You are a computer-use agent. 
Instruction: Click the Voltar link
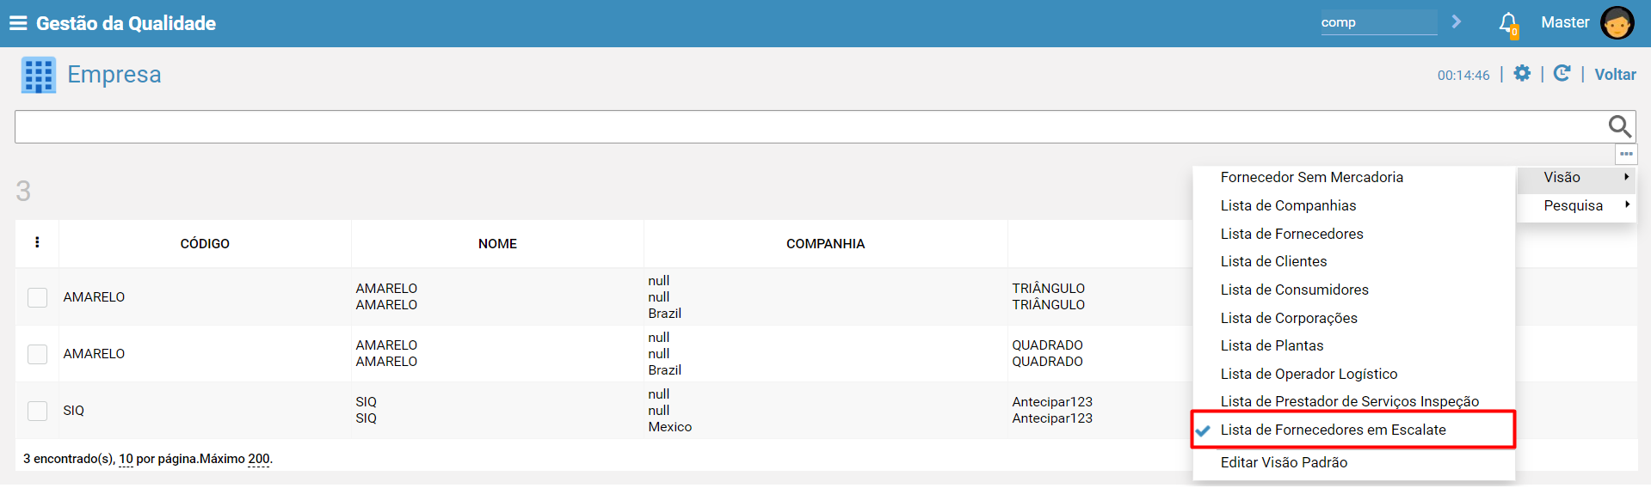click(x=1615, y=75)
